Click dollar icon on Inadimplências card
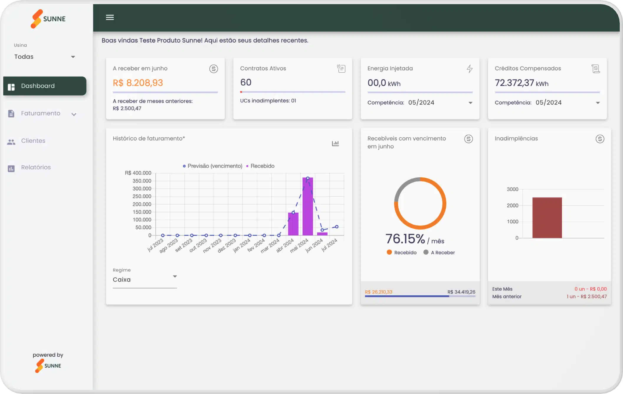Image resolution: width=623 pixels, height=394 pixels. coord(600,139)
